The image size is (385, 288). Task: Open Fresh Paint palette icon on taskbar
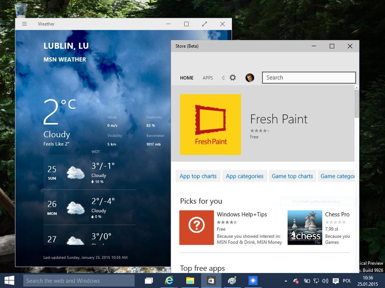(232, 280)
